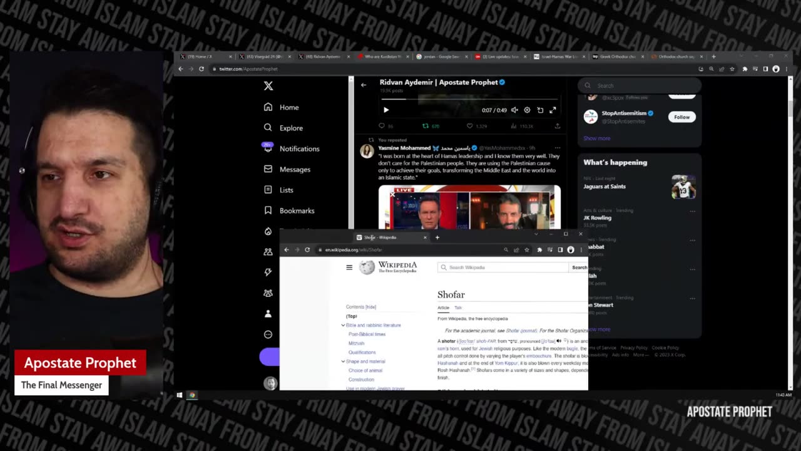Click the Wikipedia Search button

(x=579, y=267)
